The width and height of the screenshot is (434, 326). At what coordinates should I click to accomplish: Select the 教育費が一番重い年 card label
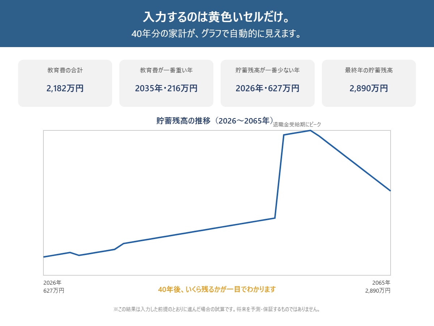pos(166,70)
